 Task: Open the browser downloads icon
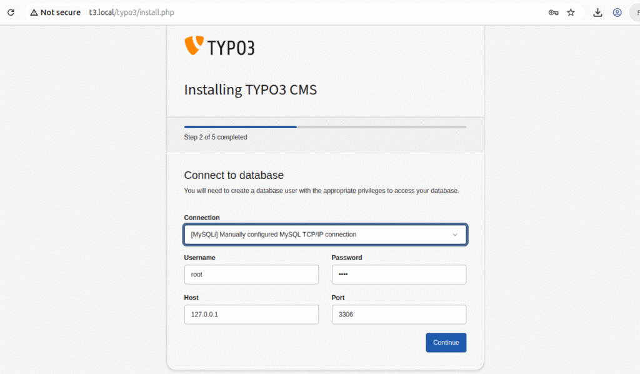pos(598,13)
